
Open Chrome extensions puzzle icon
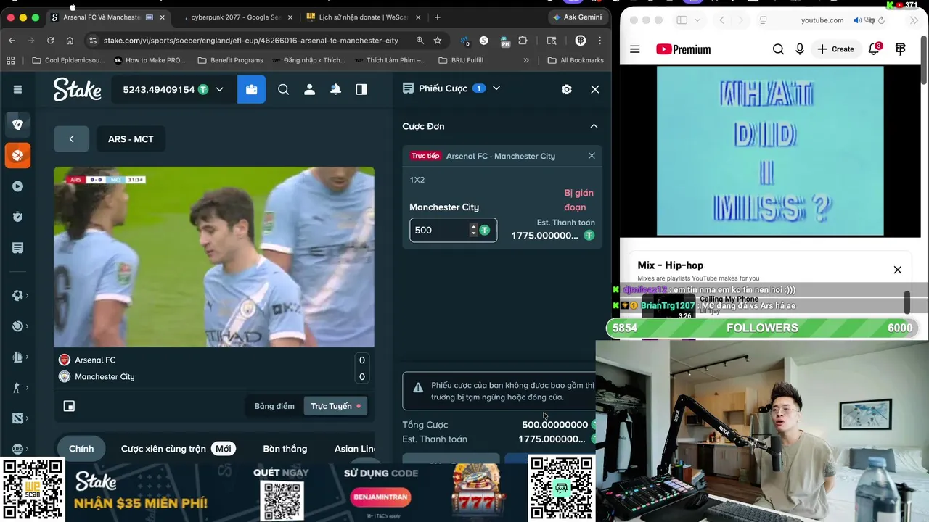(x=523, y=41)
